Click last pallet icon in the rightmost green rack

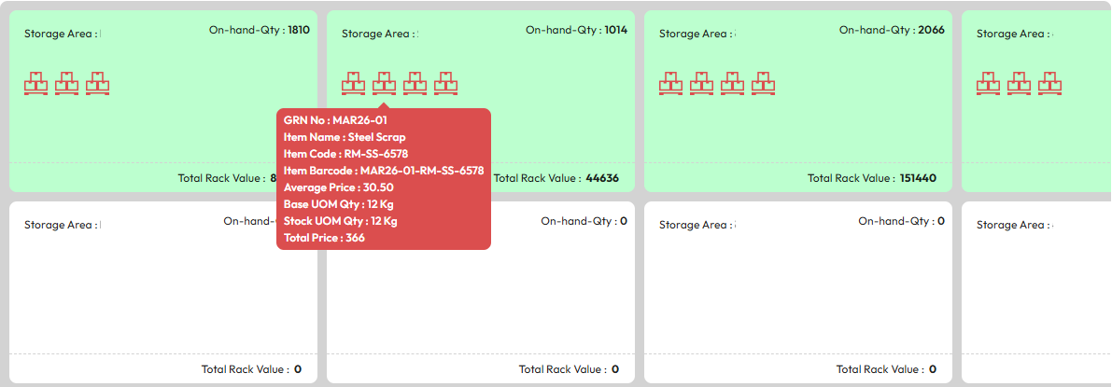(1049, 83)
